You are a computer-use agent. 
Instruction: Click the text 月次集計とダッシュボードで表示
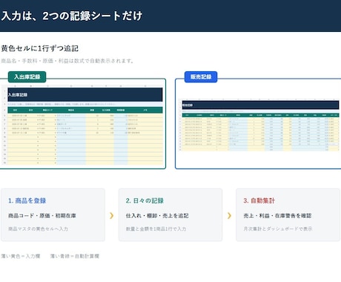[x=278, y=229]
